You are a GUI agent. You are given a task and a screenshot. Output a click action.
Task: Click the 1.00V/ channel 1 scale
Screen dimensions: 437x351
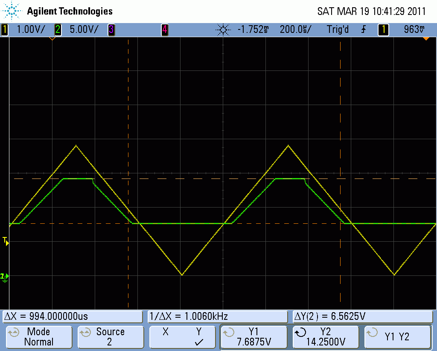pos(31,29)
